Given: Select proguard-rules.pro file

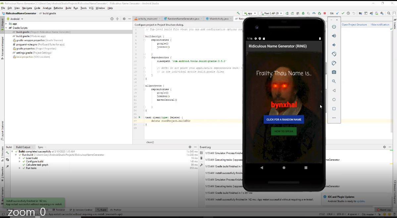Looking at the screenshot, I should [x=38, y=44].
